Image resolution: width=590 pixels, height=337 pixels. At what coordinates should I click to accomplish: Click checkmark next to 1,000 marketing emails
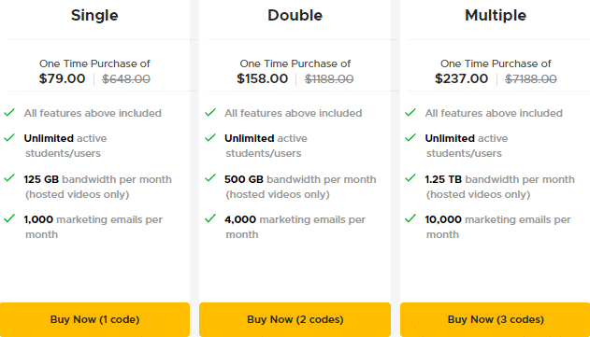tap(9, 218)
